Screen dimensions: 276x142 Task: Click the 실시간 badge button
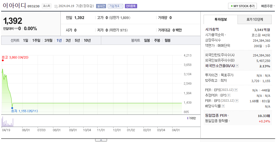[x=101, y=6]
